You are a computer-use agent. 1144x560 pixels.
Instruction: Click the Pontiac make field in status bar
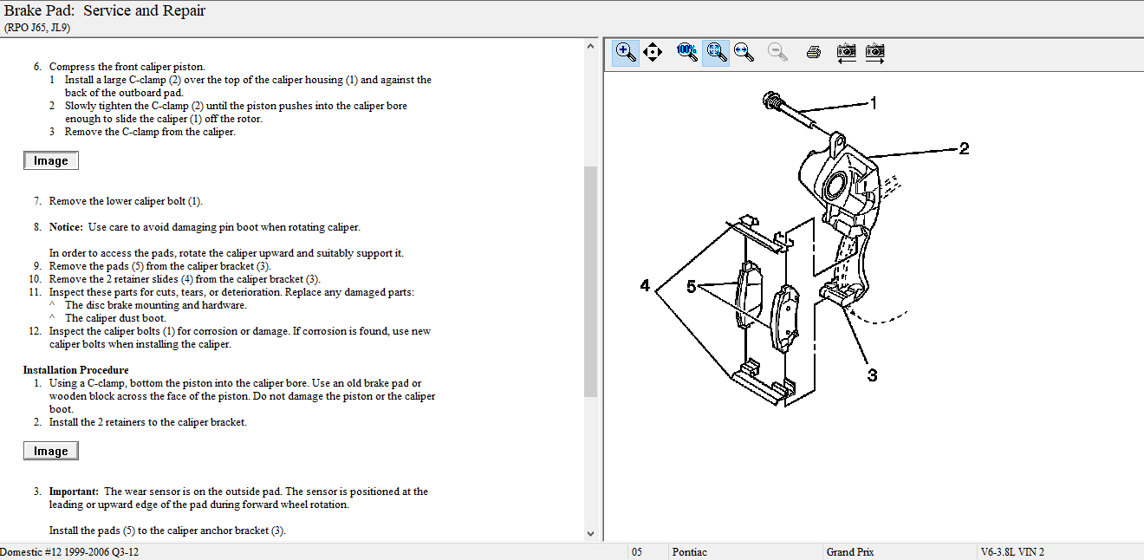coord(689,552)
